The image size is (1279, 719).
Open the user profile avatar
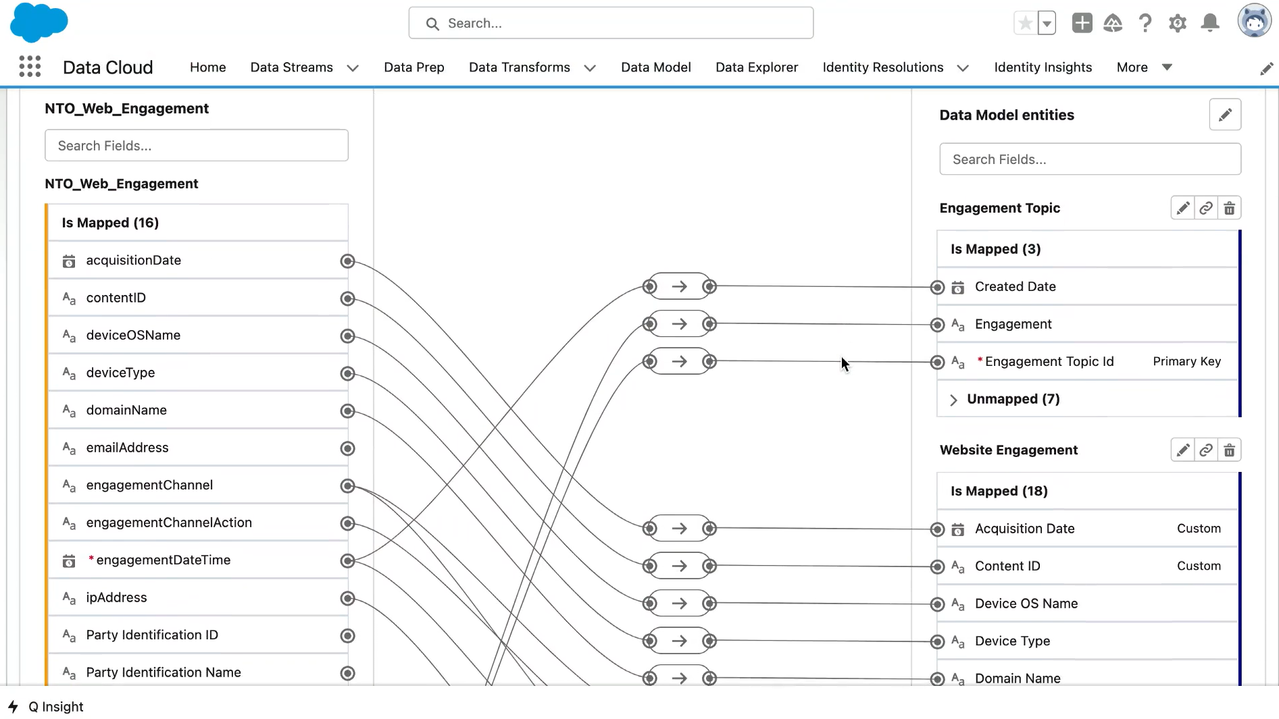pos(1255,21)
